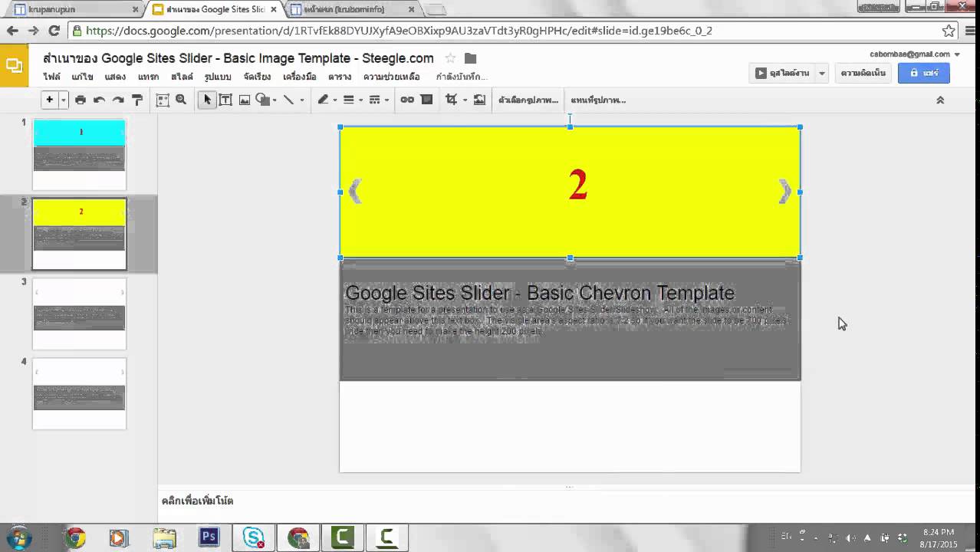
Task: Open the ความช่วยเหลือ (Help) menu
Action: 391,77
